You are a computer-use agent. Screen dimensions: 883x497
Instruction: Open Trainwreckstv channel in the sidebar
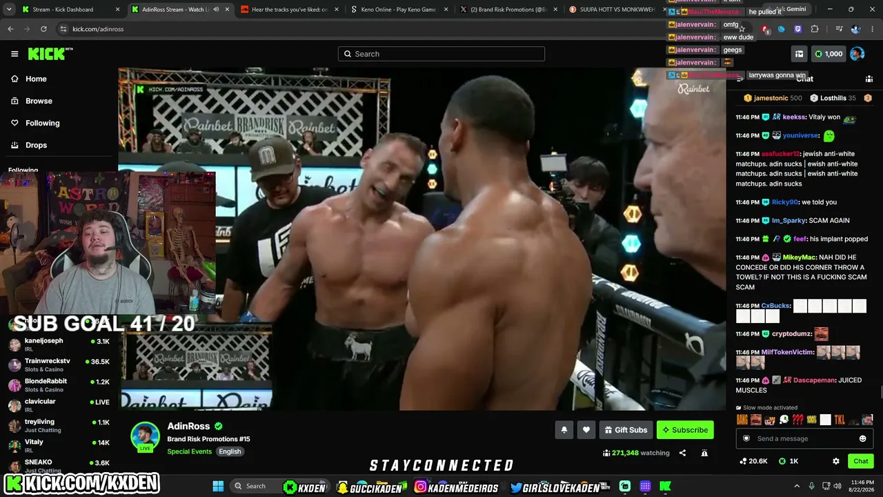coord(59,364)
